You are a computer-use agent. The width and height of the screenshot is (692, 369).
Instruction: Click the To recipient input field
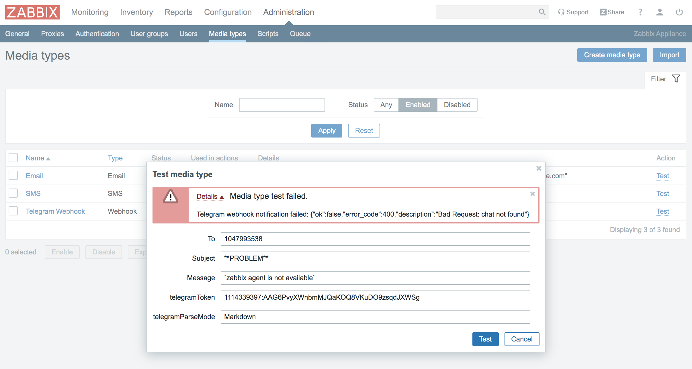[x=376, y=239]
